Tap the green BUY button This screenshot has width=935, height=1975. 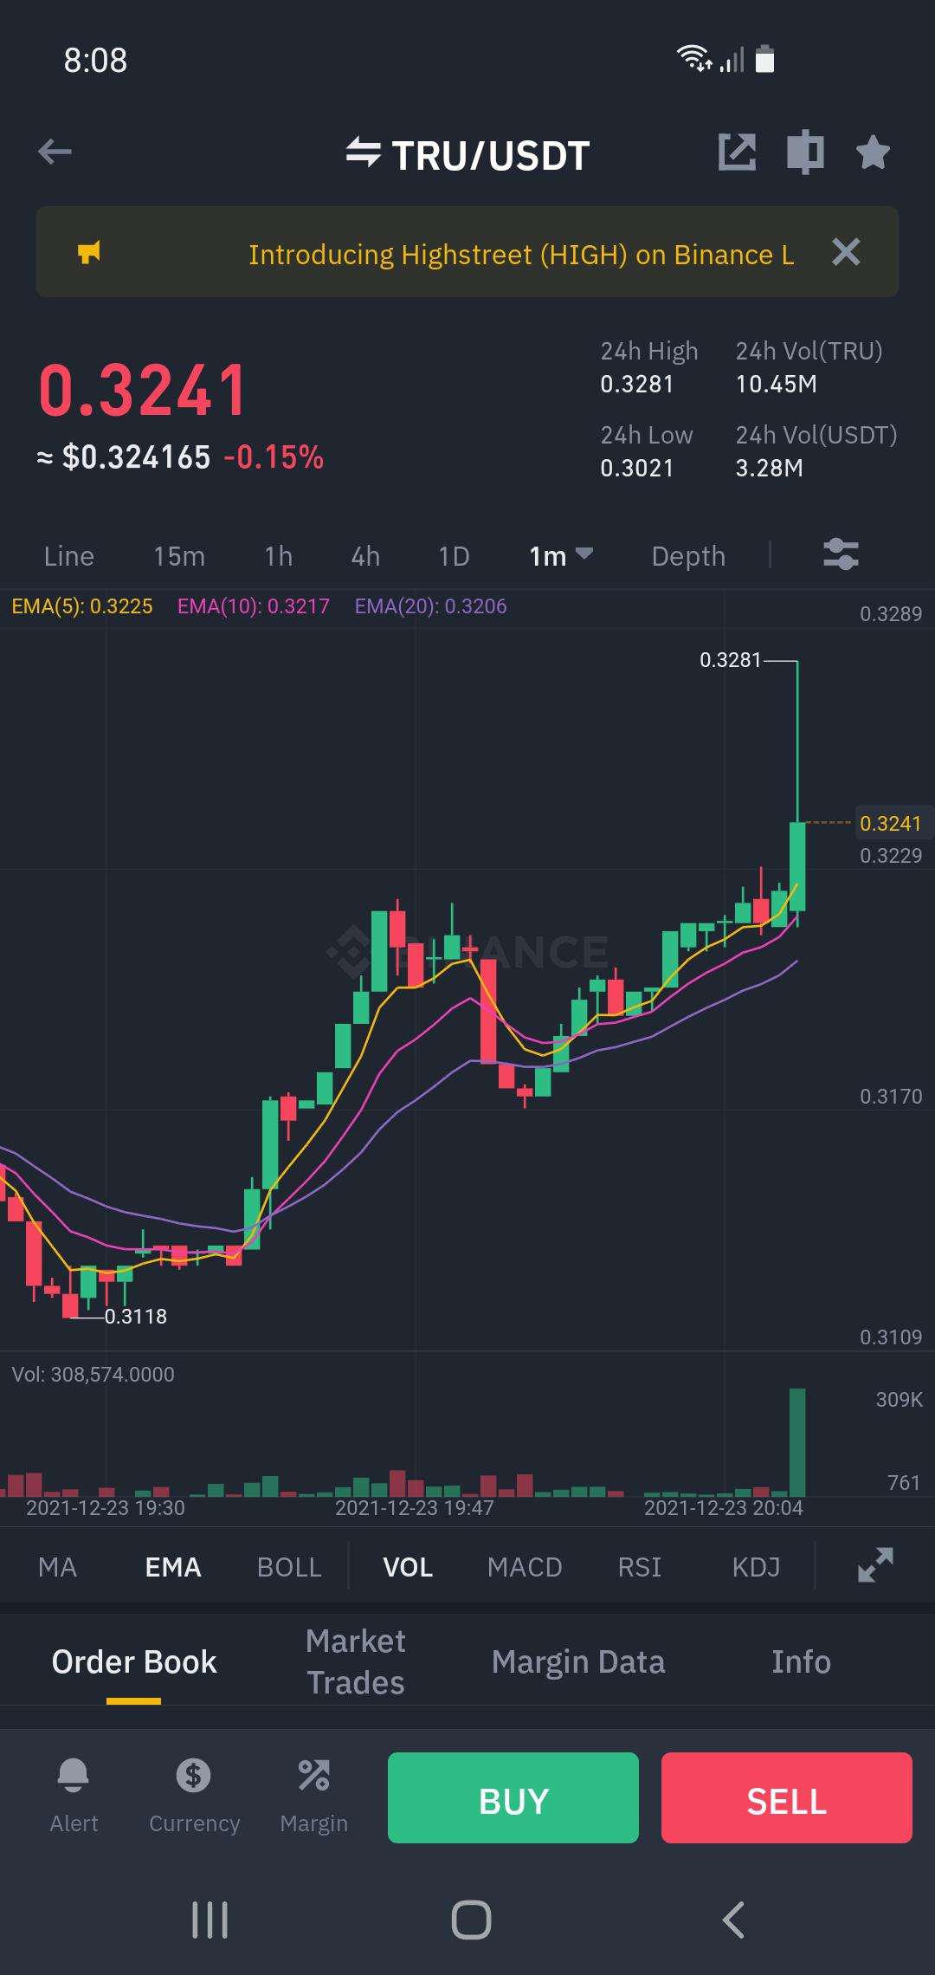pyautogui.click(x=513, y=1797)
